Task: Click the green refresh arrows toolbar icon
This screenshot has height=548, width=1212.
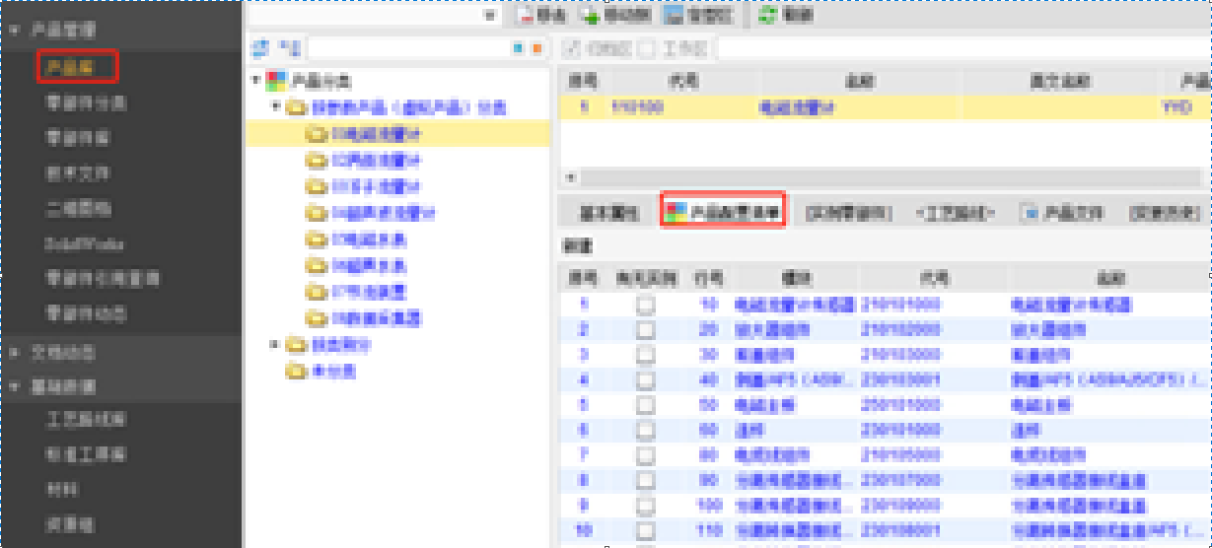Action: tap(767, 15)
